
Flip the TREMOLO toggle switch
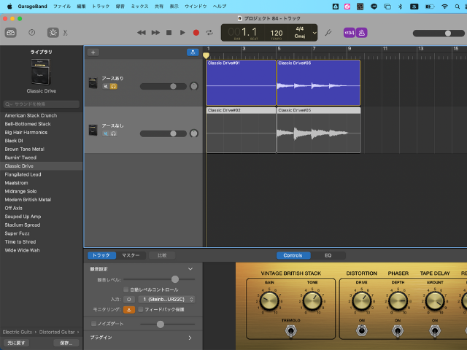tap(290, 330)
